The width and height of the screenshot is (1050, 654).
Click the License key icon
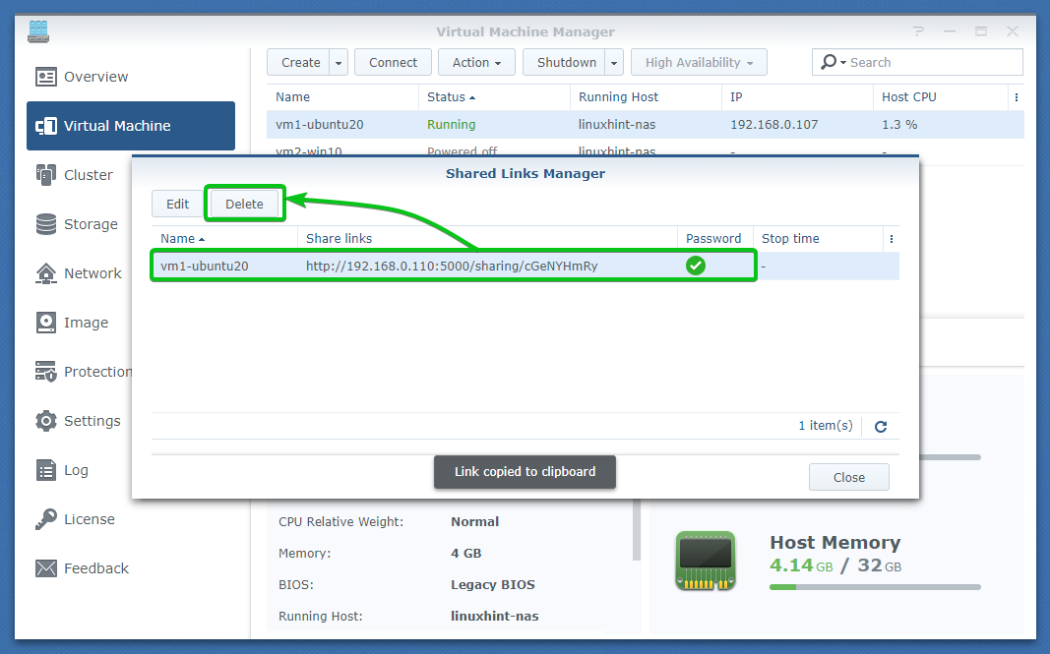click(x=46, y=519)
